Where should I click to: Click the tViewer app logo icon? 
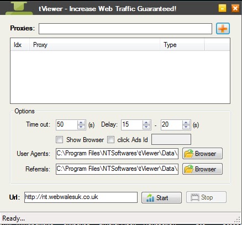[19, 8]
